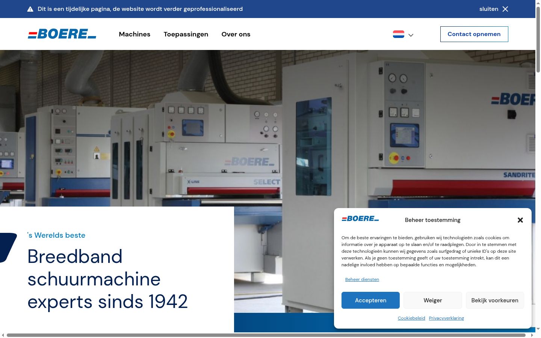
Task: Click the 'Breedband schuurmachine experts sinds 1942' heading
Action: [107, 279]
